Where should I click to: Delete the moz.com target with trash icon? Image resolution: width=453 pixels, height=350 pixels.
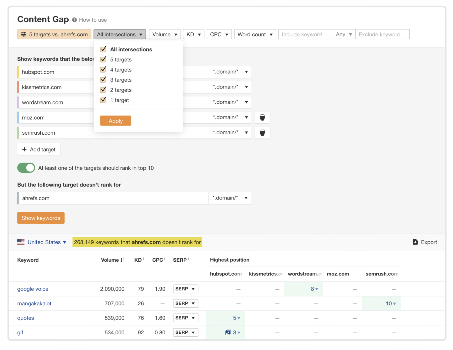pyautogui.click(x=262, y=118)
